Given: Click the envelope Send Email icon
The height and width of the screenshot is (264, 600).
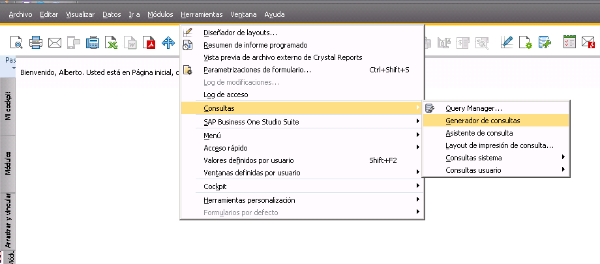Looking at the screenshot, I should pos(55,43).
